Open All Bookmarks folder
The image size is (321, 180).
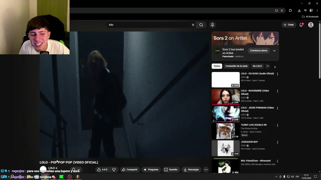pyautogui.click(x=310, y=17)
